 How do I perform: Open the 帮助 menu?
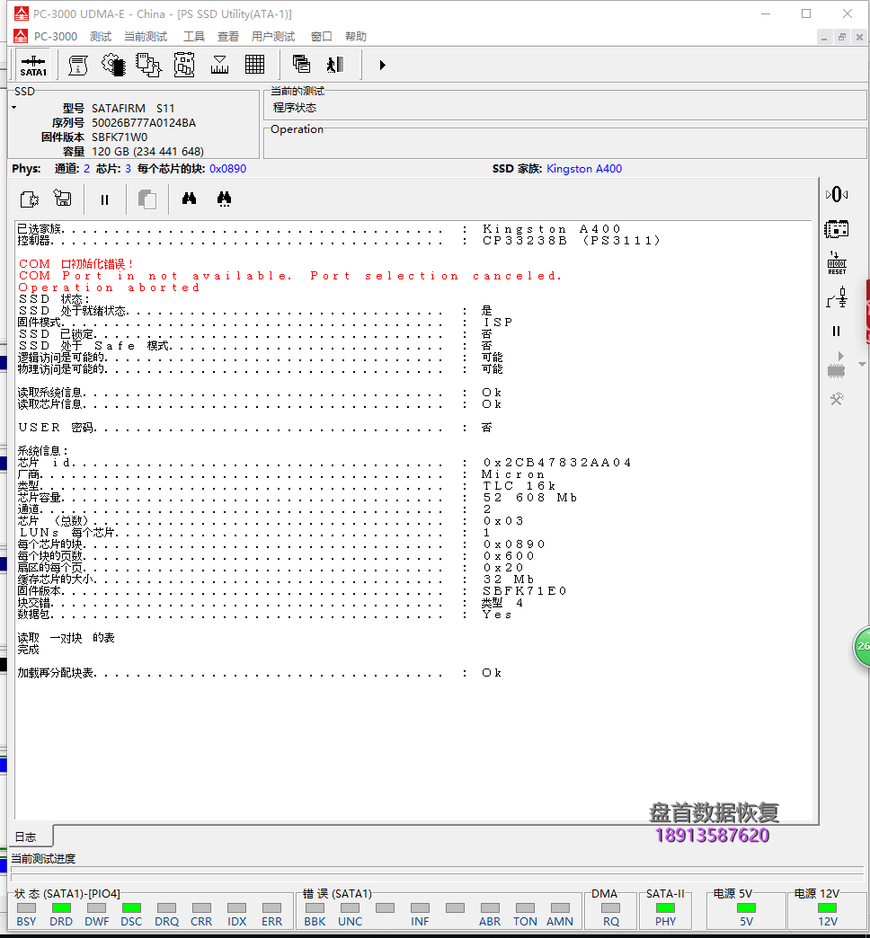pos(355,37)
